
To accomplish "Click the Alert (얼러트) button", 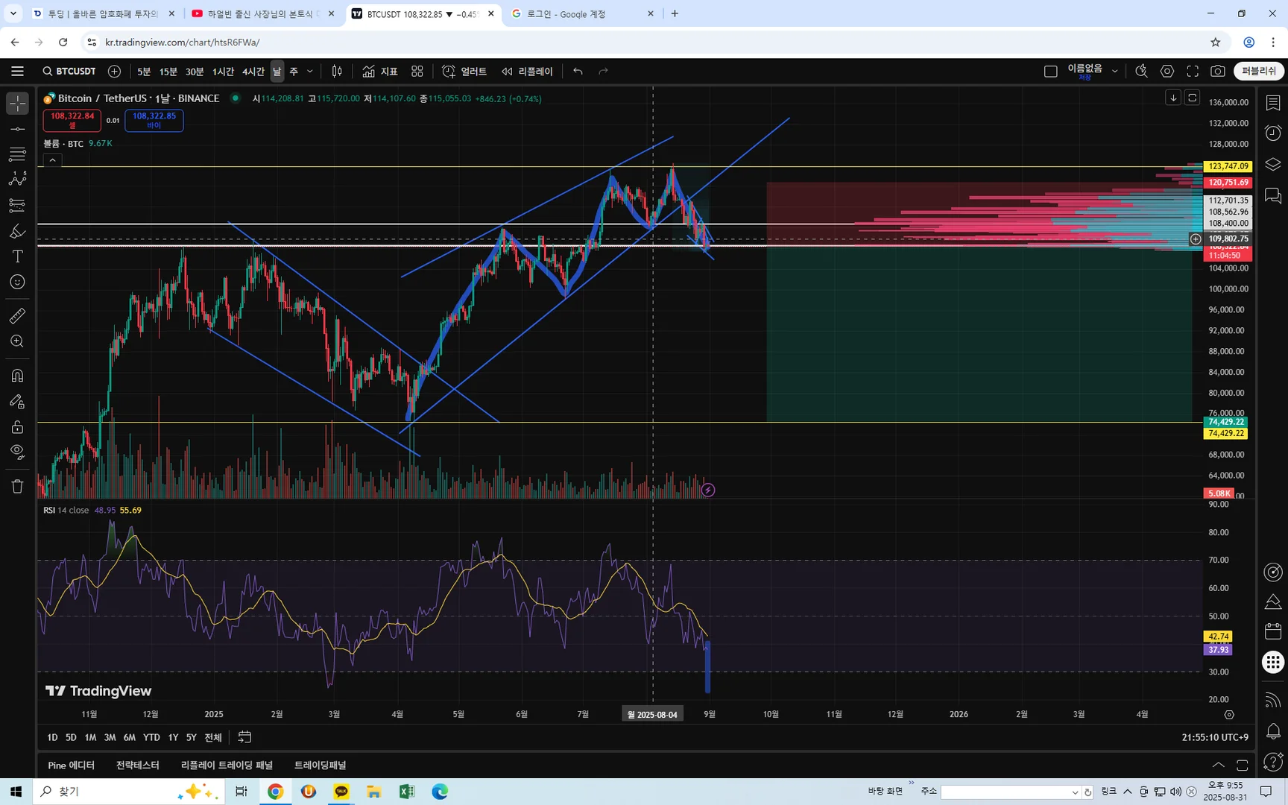I will click(x=464, y=71).
